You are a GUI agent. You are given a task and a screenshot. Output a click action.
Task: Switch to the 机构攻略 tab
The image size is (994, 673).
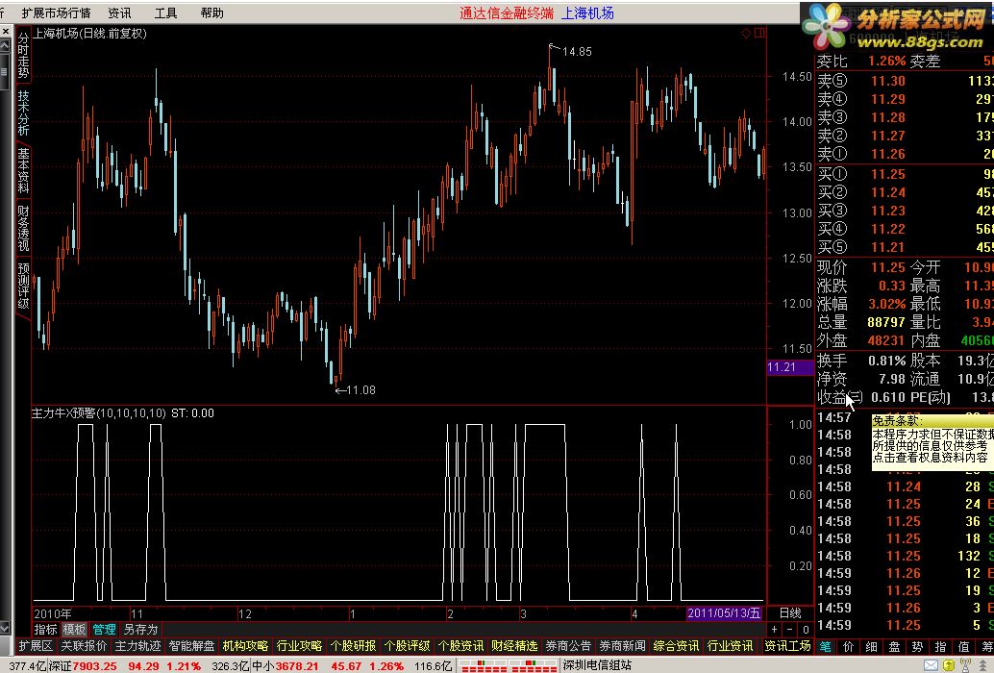tap(245, 646)
